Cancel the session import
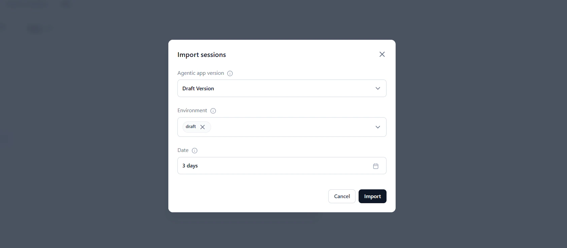The image size is (567, 248). [x=342, y=196]
